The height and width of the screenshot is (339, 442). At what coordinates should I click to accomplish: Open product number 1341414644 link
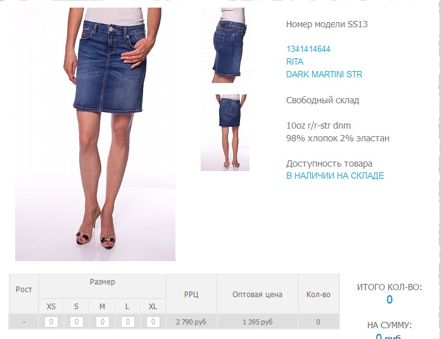coord(308,49)
